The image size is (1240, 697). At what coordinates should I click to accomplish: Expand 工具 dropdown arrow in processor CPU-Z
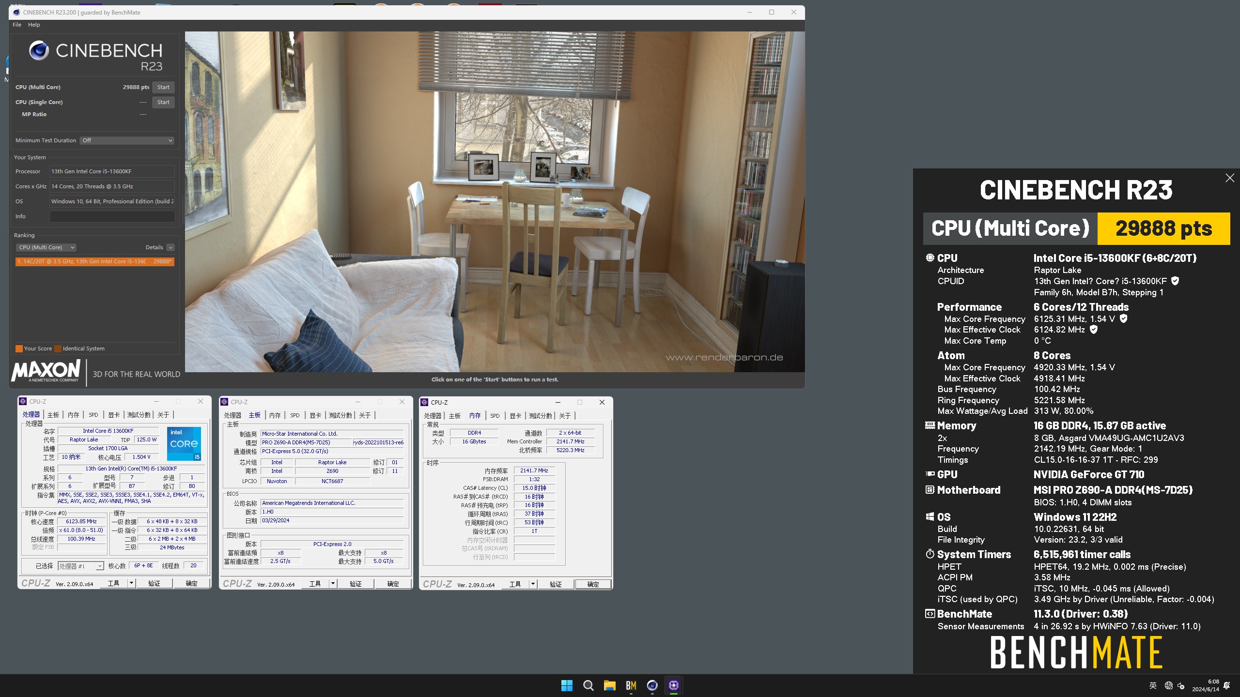(131, 583)
